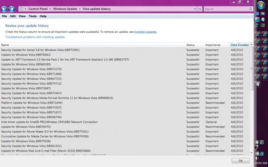
Task: Click Switch between windows quick launch icon
Action: pyautogui.click(x=263, y=14)
